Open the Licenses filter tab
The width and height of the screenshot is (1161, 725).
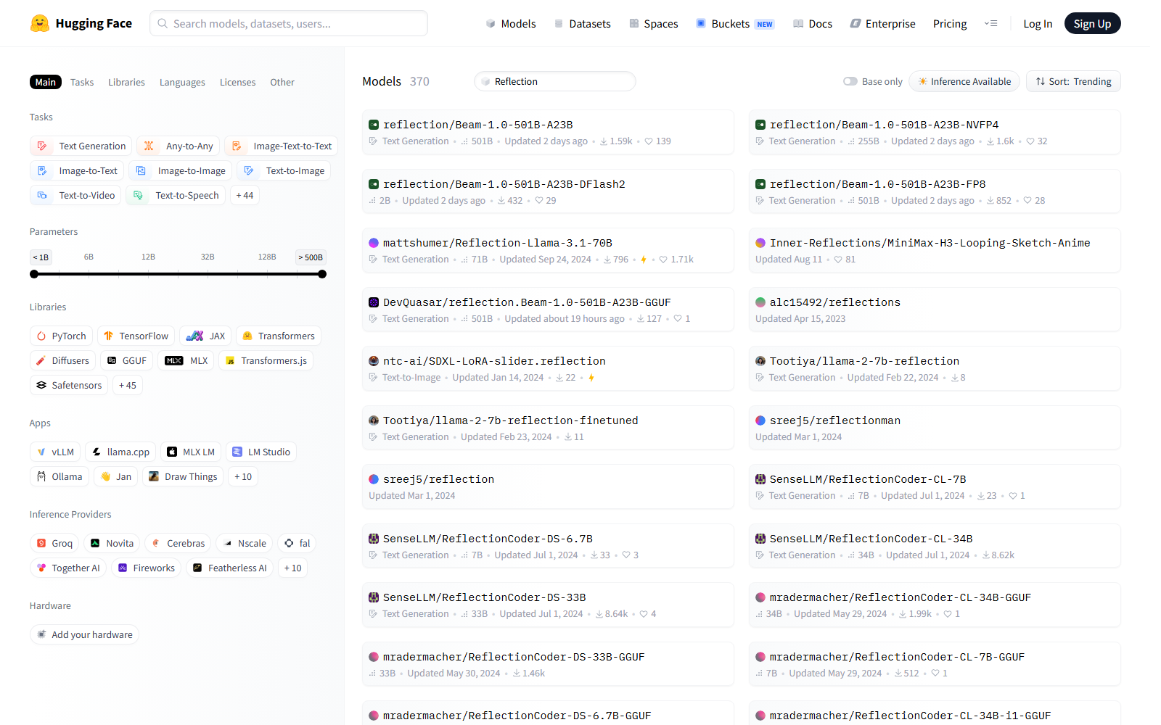pyautogui.click(x=237, y=82)
